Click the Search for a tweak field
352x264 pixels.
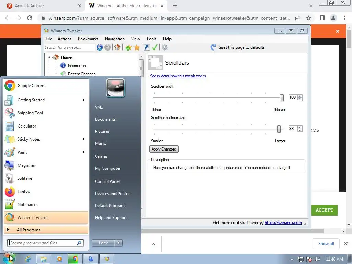(69, 47)
